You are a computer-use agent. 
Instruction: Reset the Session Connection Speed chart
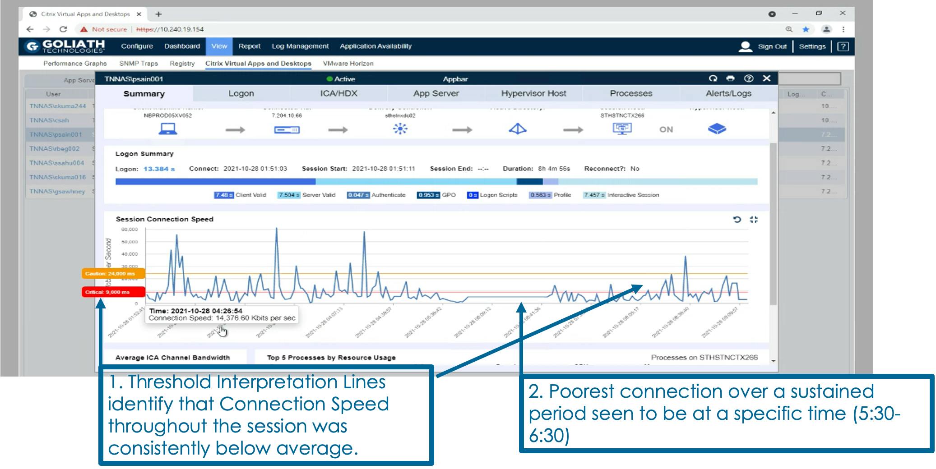pos(737,220)
